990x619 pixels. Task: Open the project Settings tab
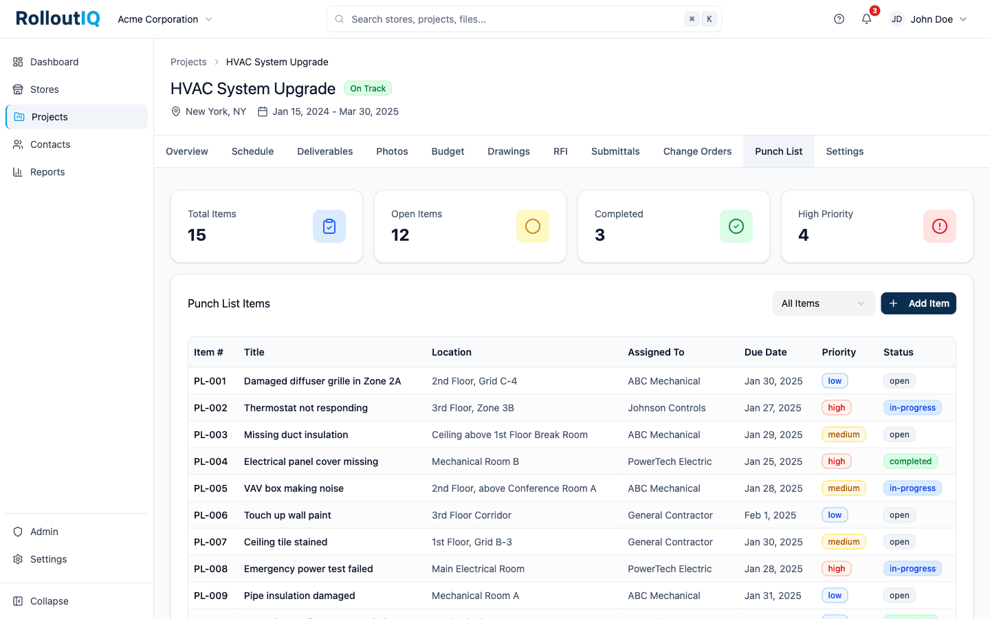pos(845,151)
